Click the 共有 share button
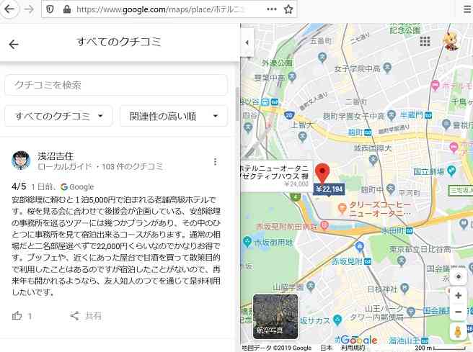Viewport: 473px width, 352px height. coord(87,316)
